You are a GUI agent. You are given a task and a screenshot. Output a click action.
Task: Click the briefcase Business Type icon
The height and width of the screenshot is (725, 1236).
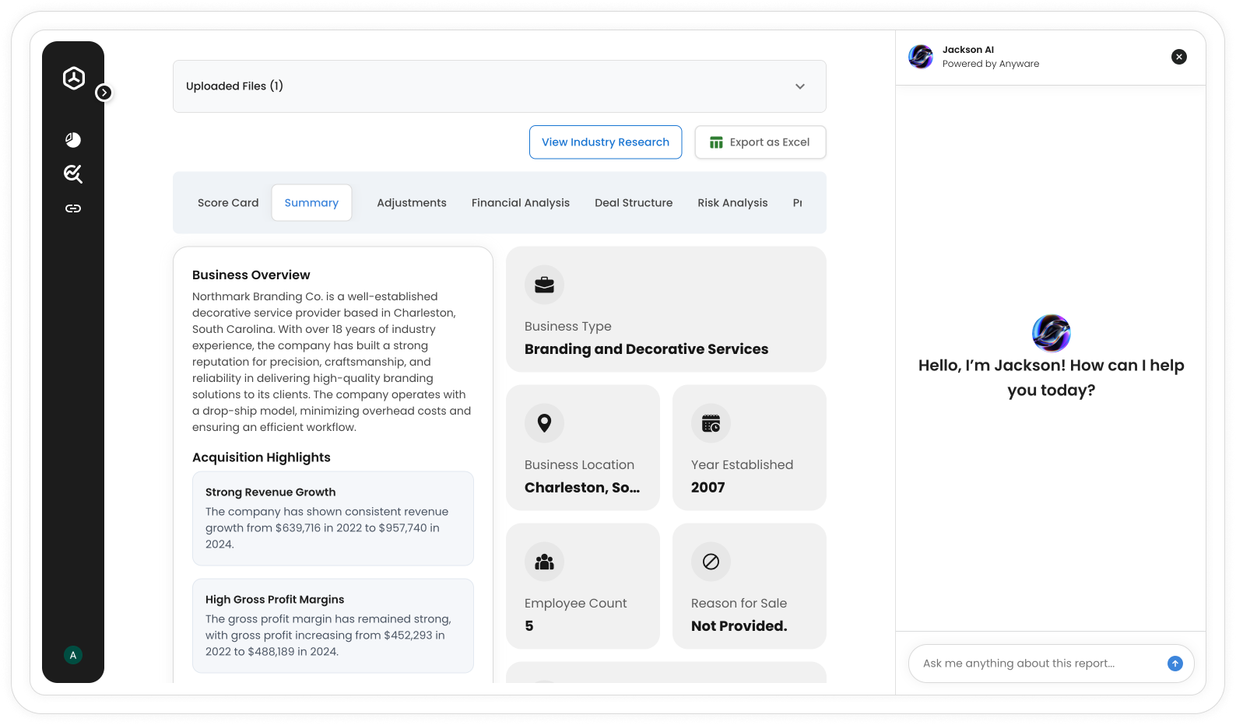[544, 285]
